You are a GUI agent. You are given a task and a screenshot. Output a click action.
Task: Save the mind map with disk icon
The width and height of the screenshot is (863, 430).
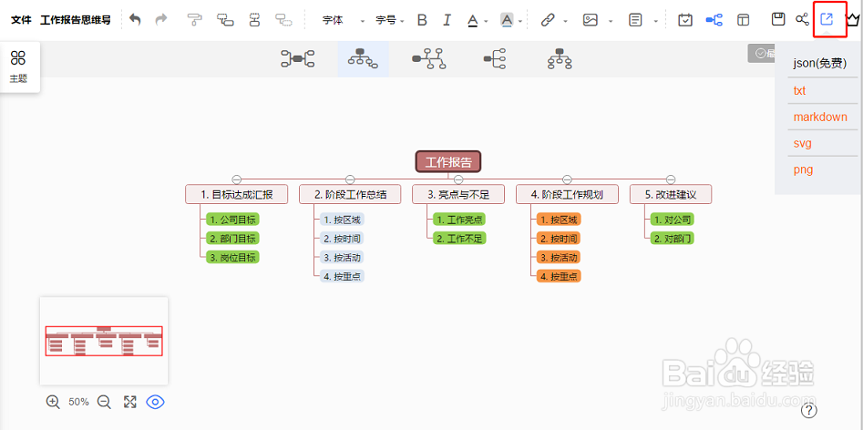point(778,19)
